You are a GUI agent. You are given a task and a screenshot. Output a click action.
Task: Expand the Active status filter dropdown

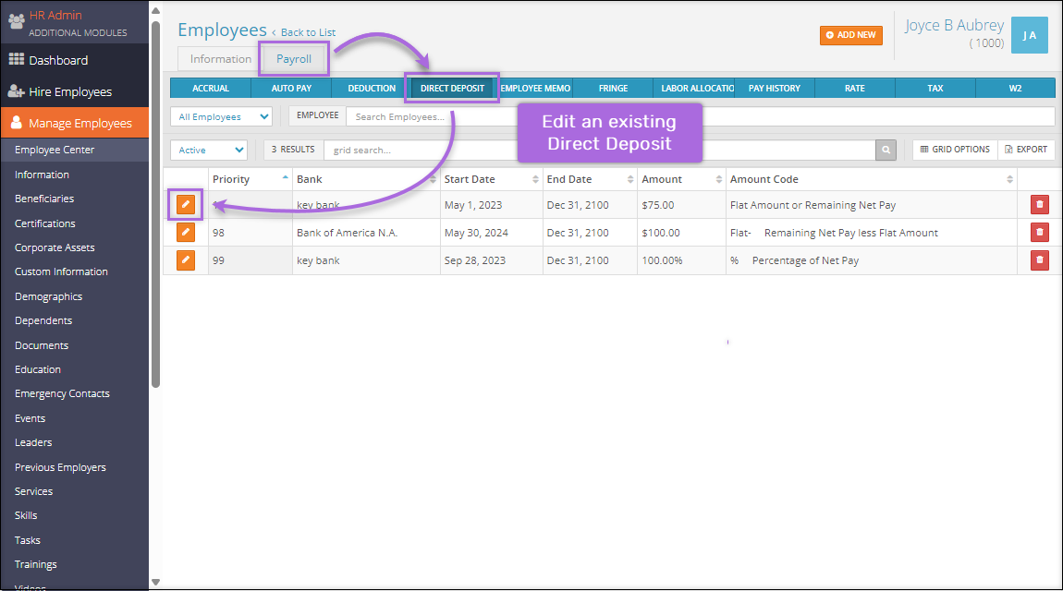(x=208, y=150)
